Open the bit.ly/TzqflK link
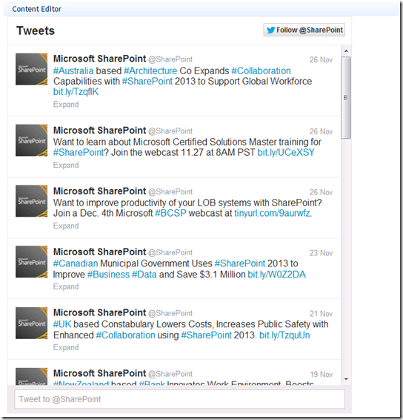 (76, 91)
